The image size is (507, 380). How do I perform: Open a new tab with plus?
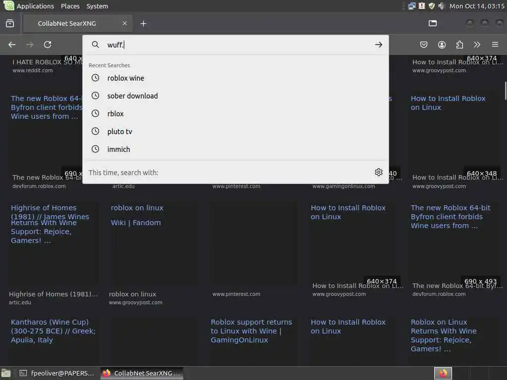(x=143, y=23)
